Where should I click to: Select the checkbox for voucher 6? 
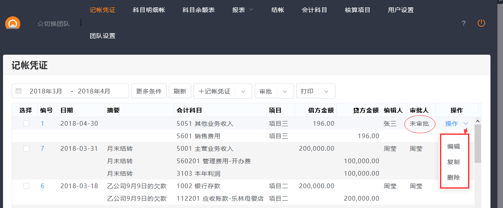point(26,186)
